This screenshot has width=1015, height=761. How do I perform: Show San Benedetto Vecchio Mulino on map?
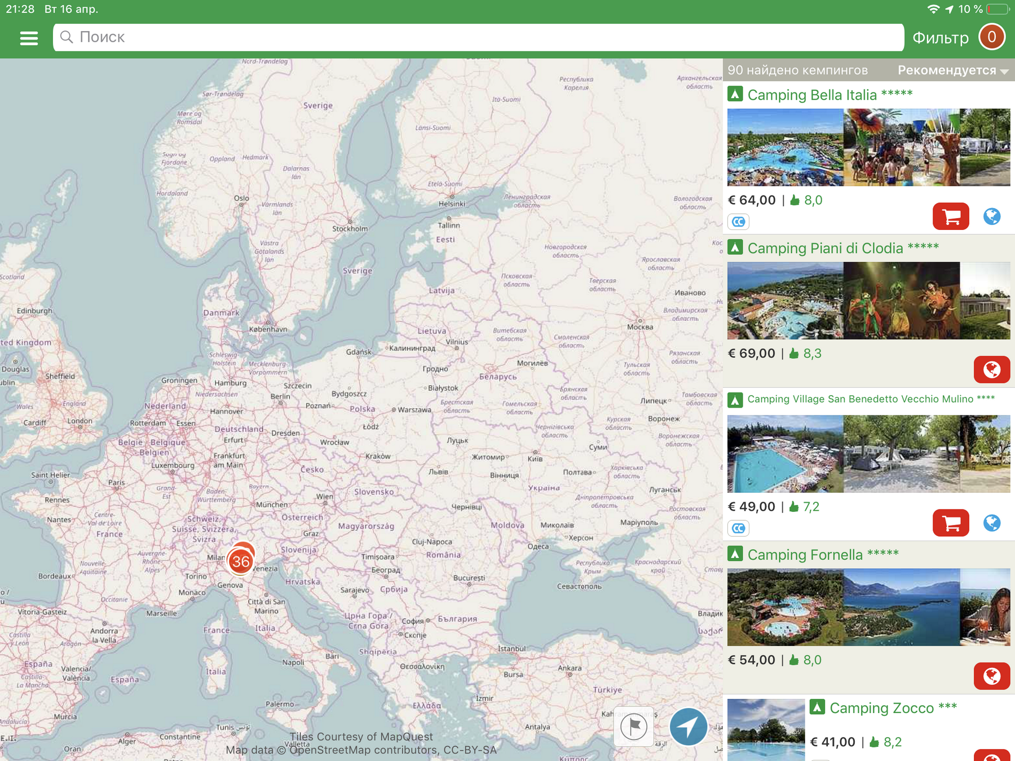coord(992,523)
